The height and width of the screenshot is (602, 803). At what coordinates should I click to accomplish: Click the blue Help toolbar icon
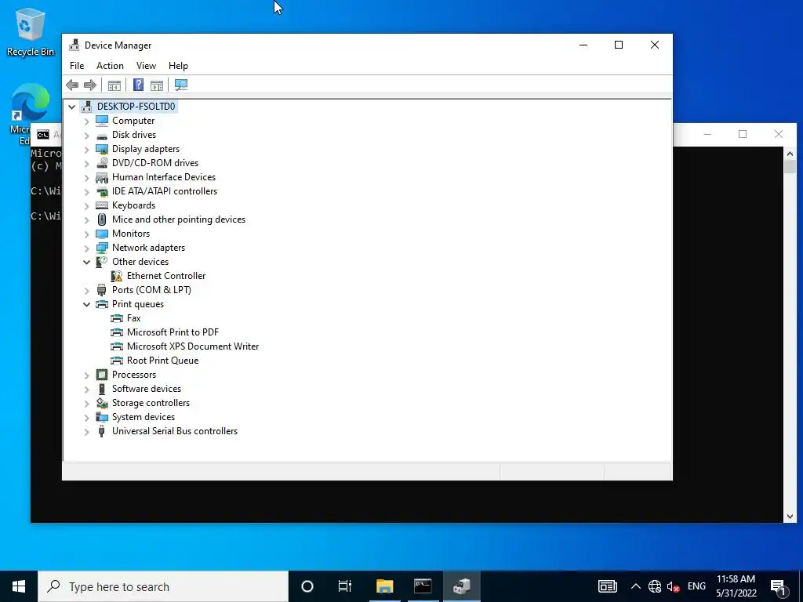tap(138, 85)
